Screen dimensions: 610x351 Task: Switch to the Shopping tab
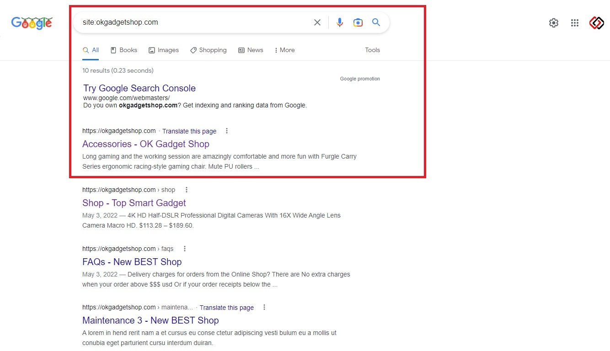click(209, 50)
